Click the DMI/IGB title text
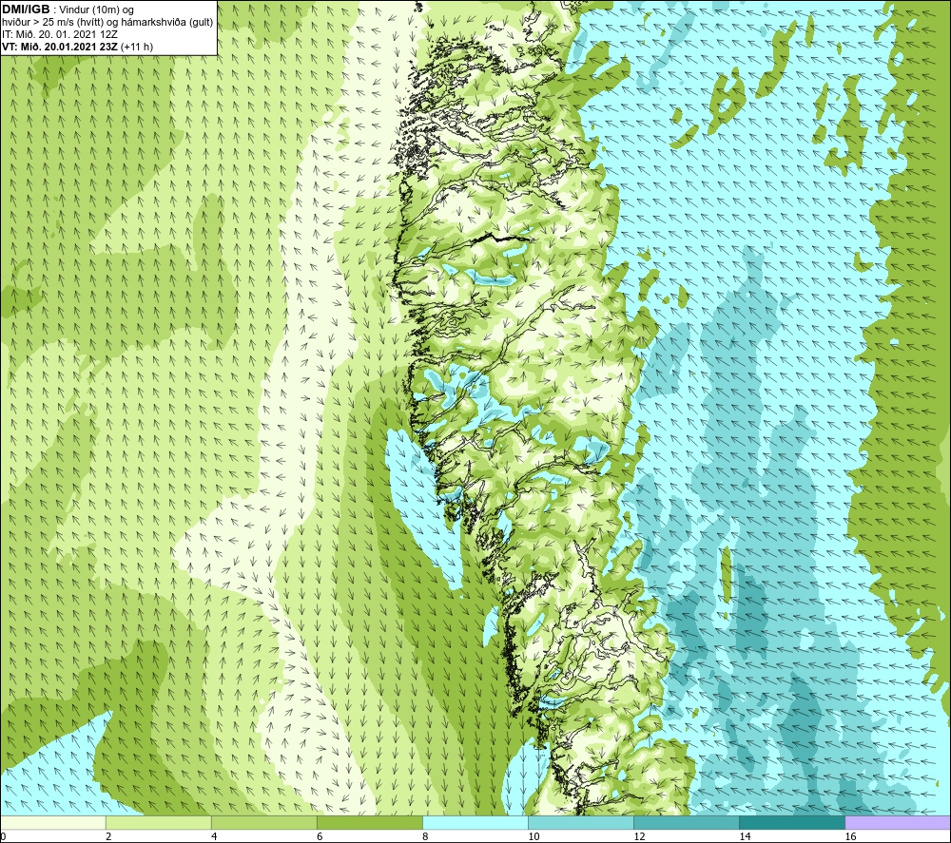 click(x=26, y=10)
